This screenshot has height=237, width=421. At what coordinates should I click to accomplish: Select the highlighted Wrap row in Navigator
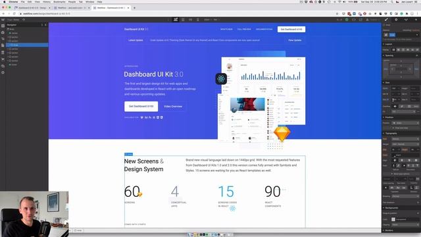[27, 45]
